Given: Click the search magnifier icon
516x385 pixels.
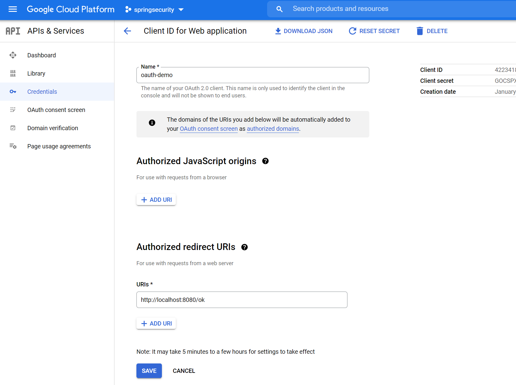Looking at the screenshot, I should click(x=280, y=9).
